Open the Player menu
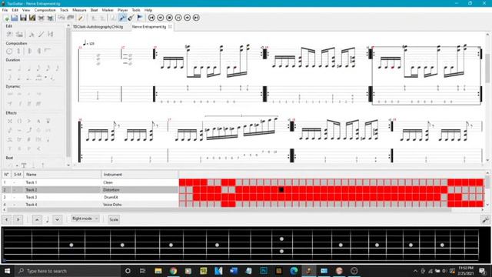Screen dimensions: 492x277 point(123,10)
